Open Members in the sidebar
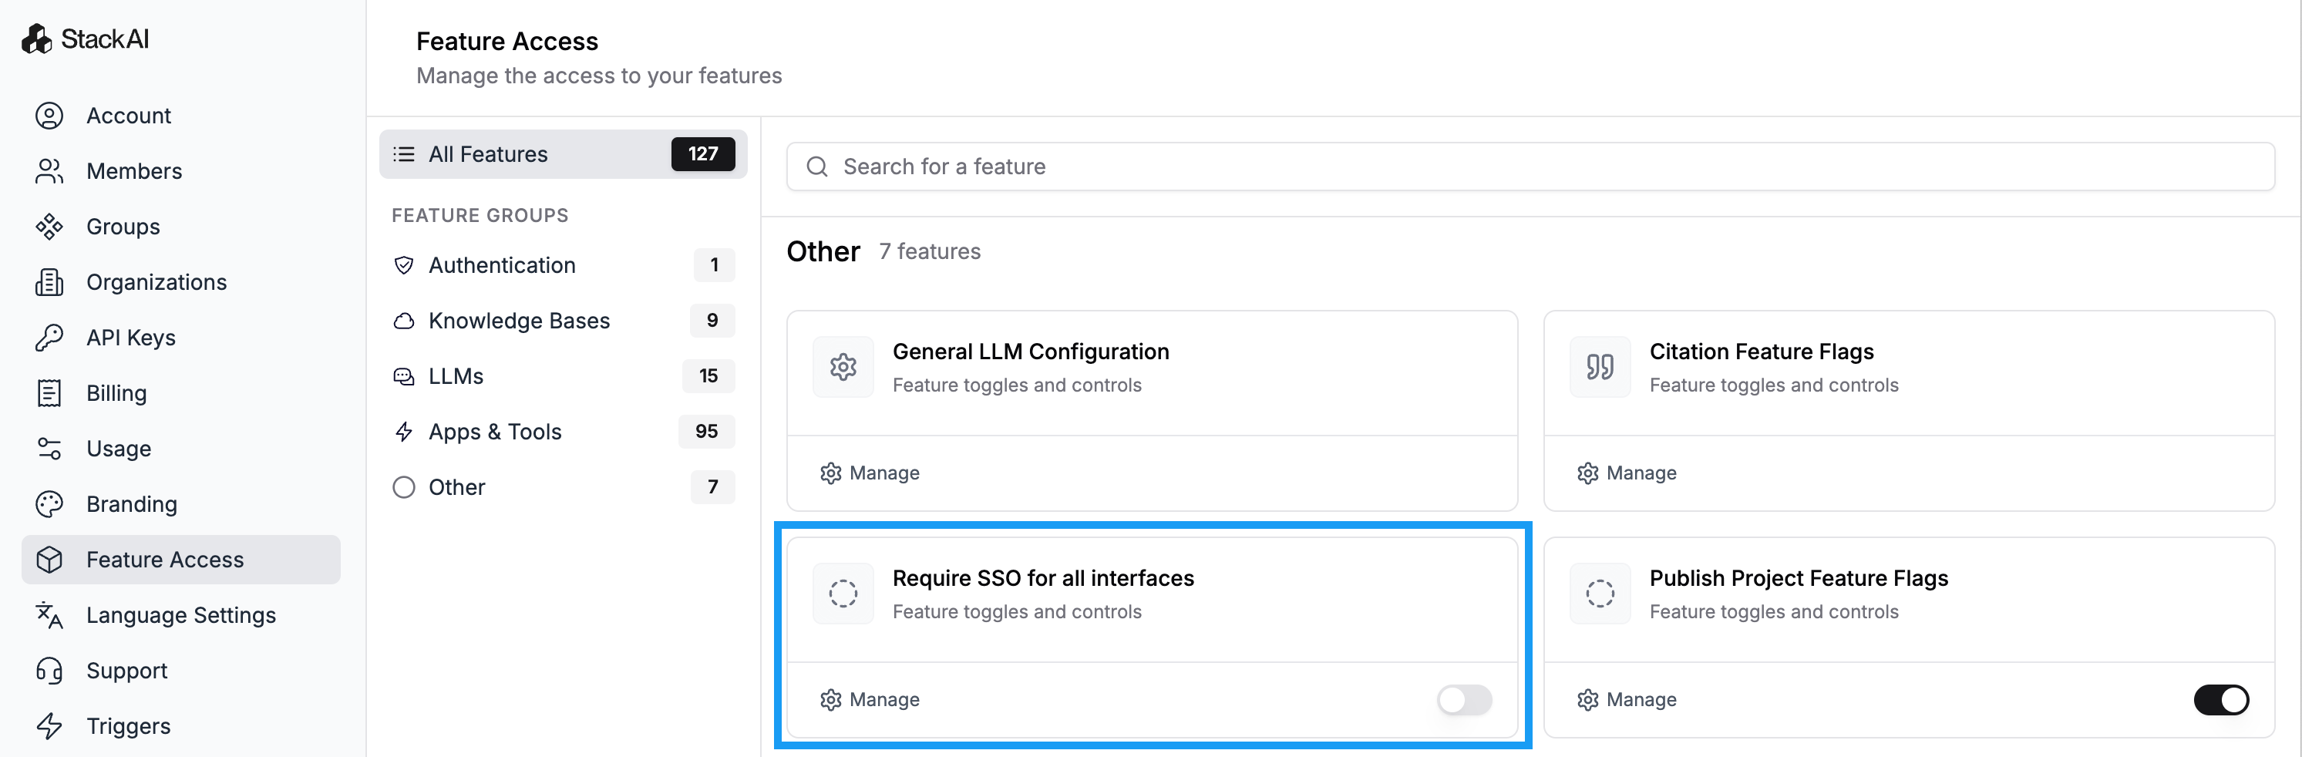The width and height of the screenshot is (2302, 757). [134, 172]
